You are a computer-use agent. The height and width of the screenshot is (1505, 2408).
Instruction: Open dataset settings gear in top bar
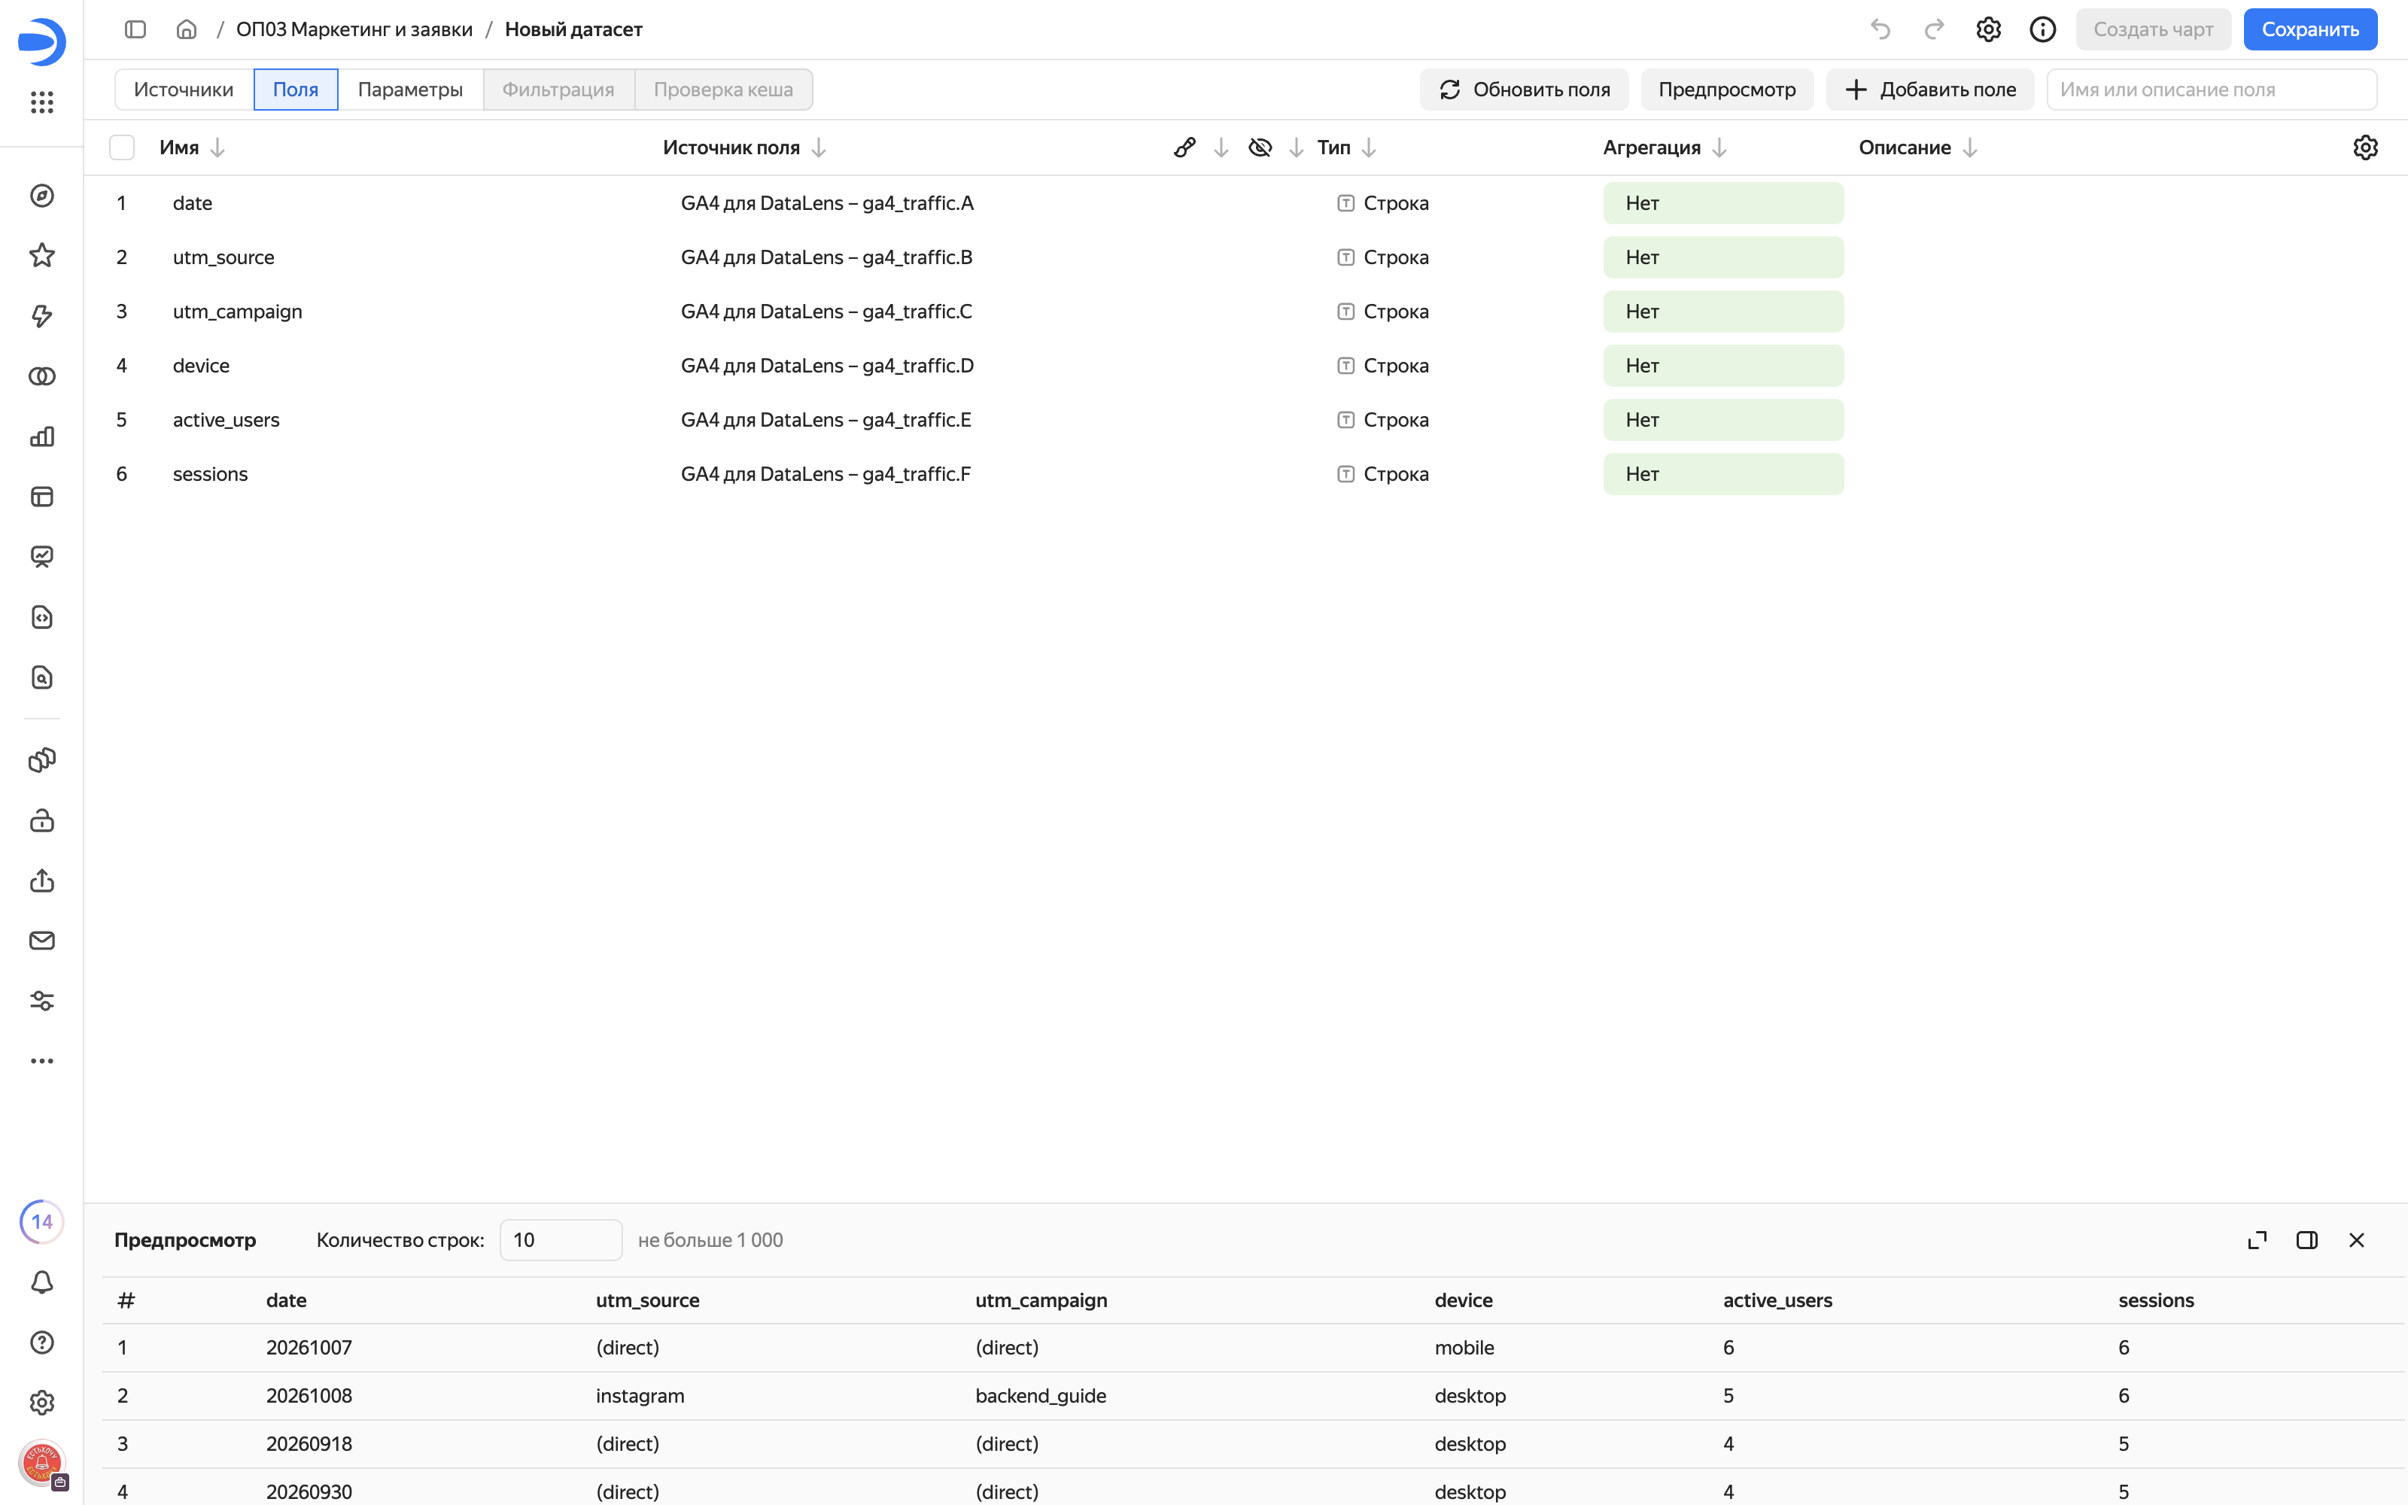[x=1988, y=29]
